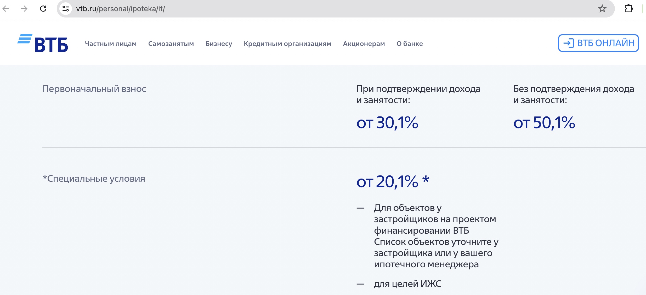
Task: Click the ВТБ logo
Action: point(43,43)
